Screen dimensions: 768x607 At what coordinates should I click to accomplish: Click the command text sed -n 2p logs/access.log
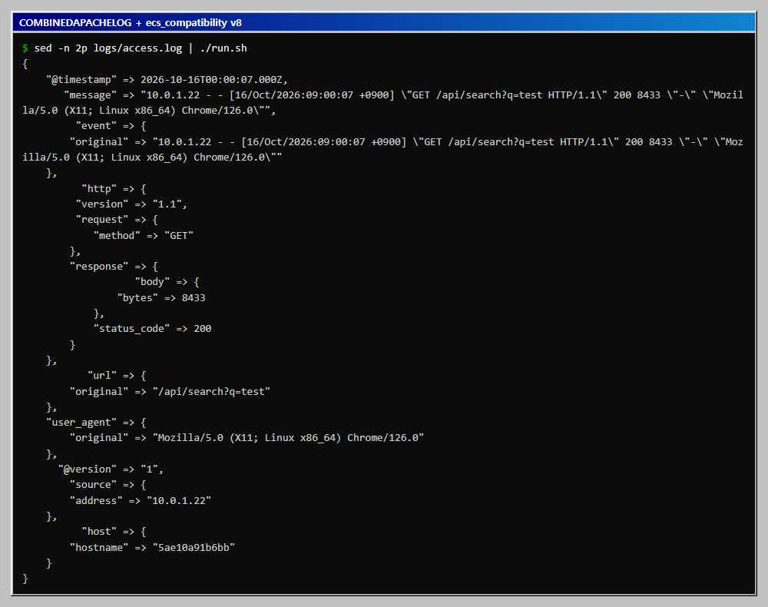point(108,48)
